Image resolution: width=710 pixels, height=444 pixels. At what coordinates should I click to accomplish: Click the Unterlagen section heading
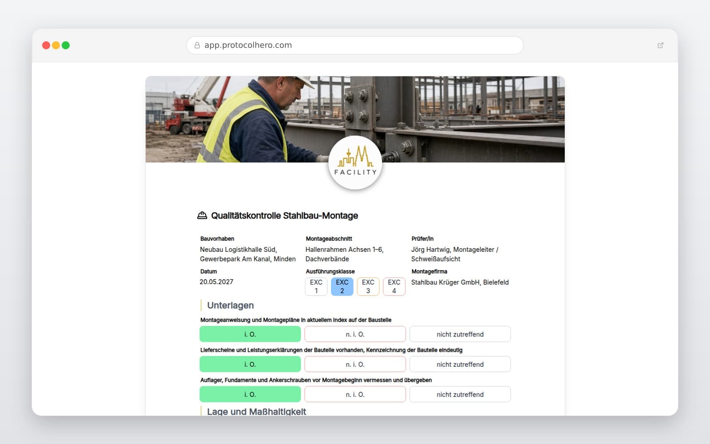[230, 305]
